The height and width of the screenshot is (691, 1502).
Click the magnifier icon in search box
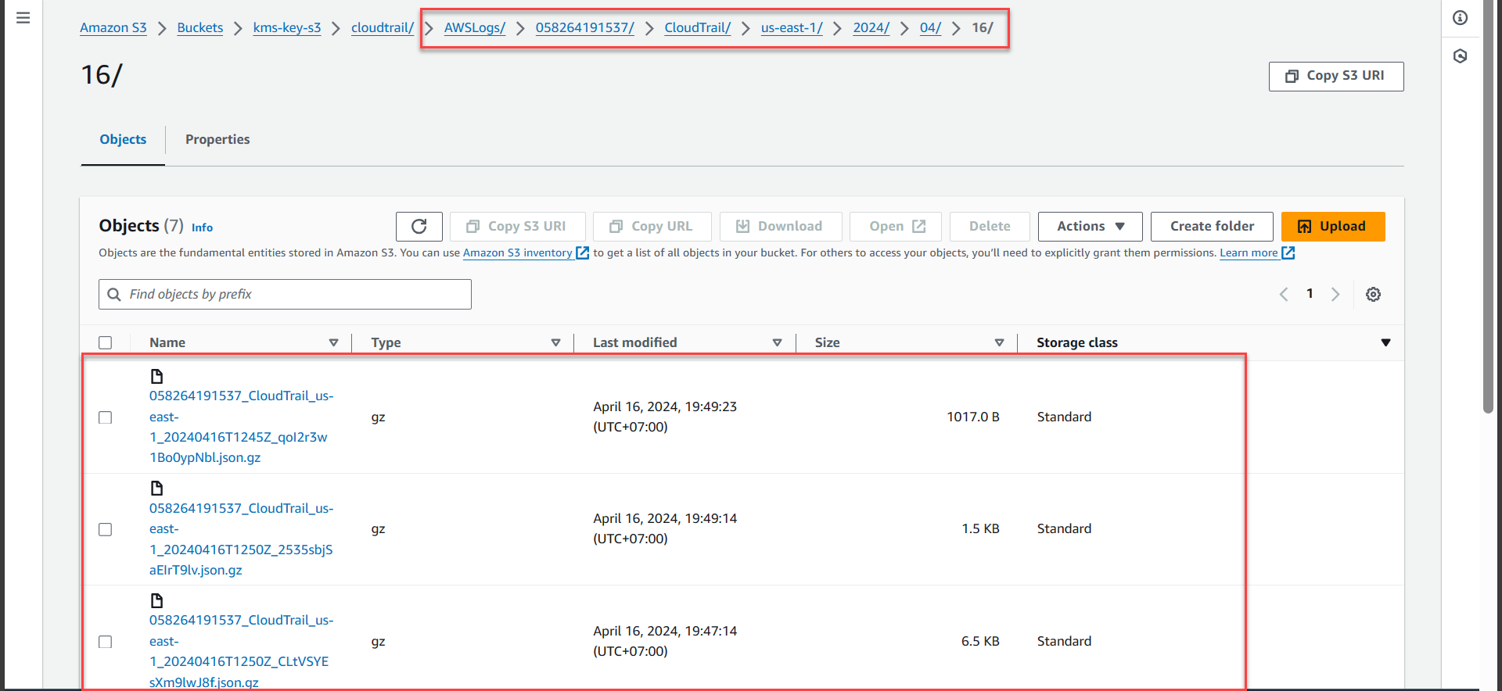click(114, 295)
